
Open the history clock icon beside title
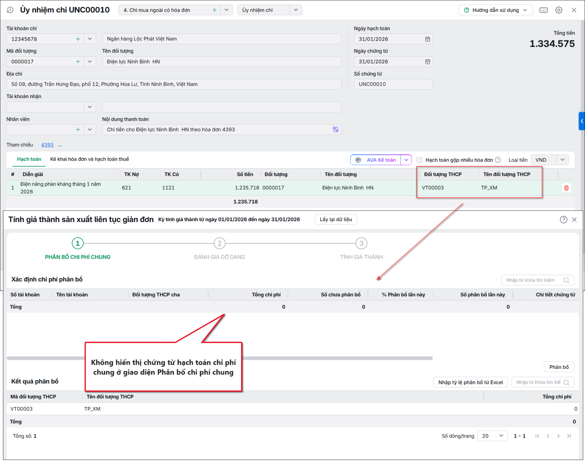point(10,10)
